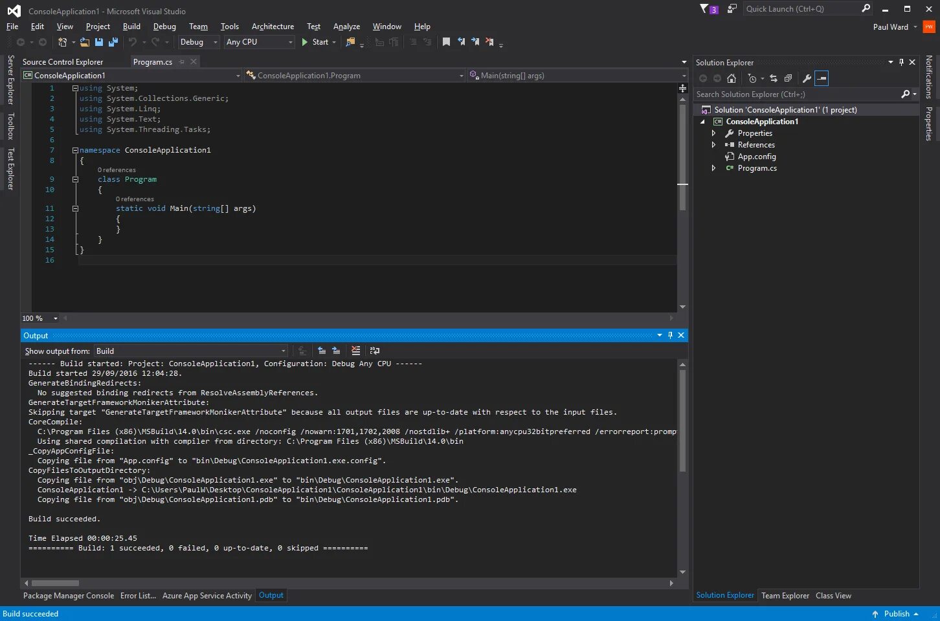This screenshot has width=940, height=621.
Task: Collapse the ConsoleApplication1 project node
Action: coord(702,122)
